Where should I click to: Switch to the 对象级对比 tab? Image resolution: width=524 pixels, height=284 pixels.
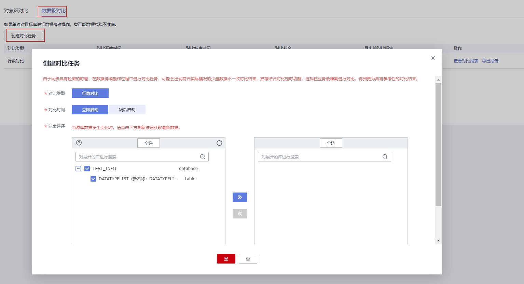click(x=17, y=11)
